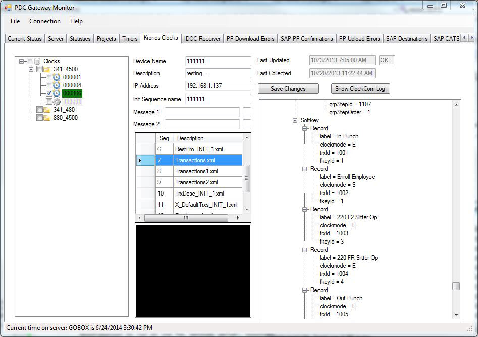
Task: Click the clock icon for device 000001
Action: tap(57, 77)
